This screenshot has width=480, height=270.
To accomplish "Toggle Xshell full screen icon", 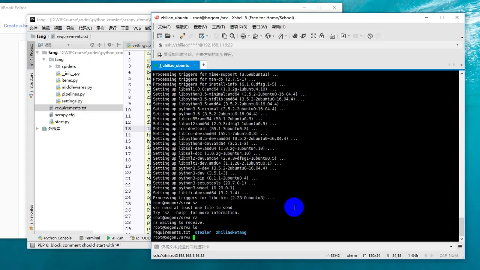I will coord(314,36).
